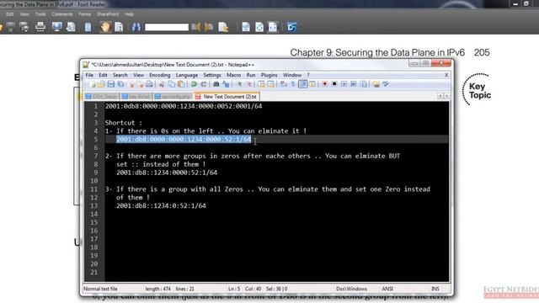Click the Cut scissors icon in Notepad++
539x303 pixels.
(162, 84)
